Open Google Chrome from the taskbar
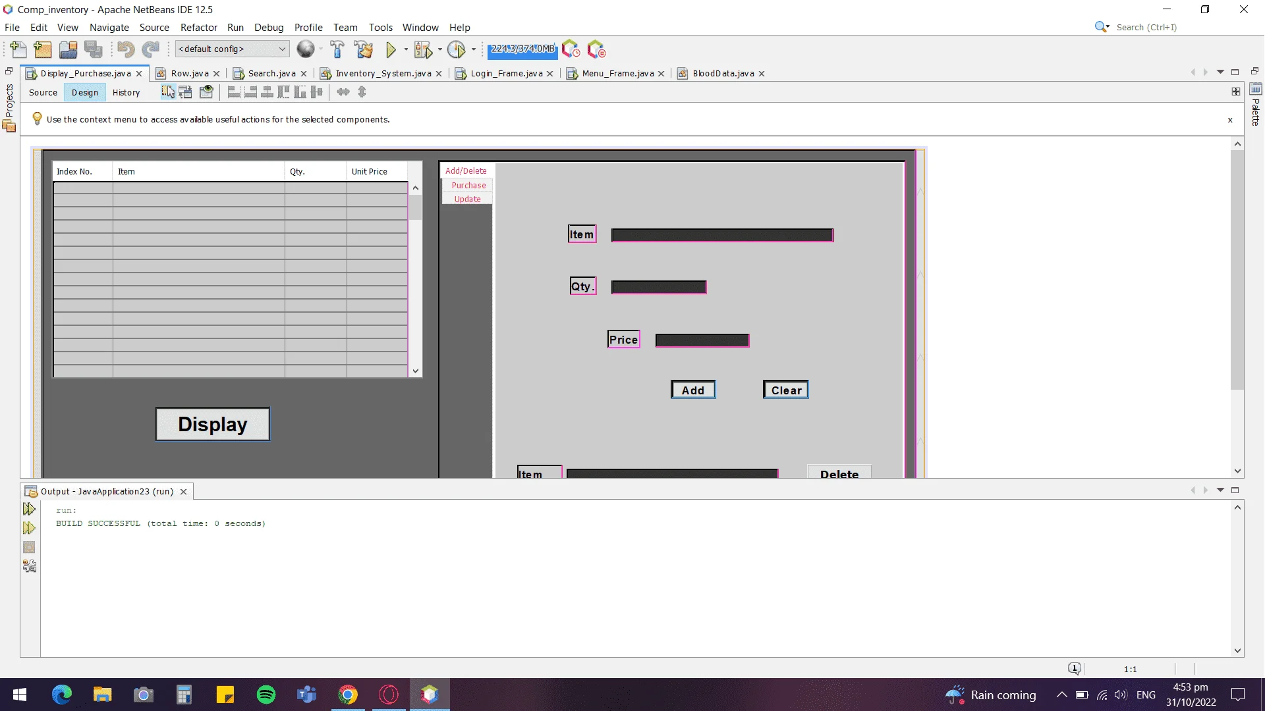This screenshot has width=1265, height=711. [348, 695]
